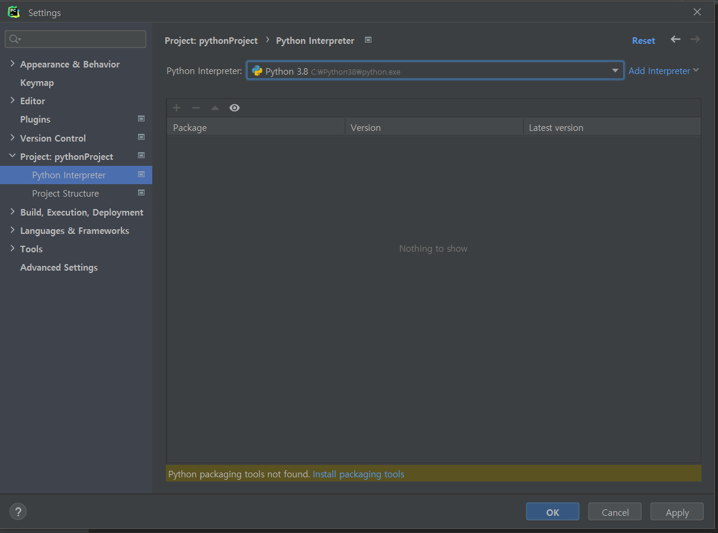This screenshot has height=533, width=718.
Task: Confirm settings with the OK button
Action: pyautogui.click(x=553, y=512)
